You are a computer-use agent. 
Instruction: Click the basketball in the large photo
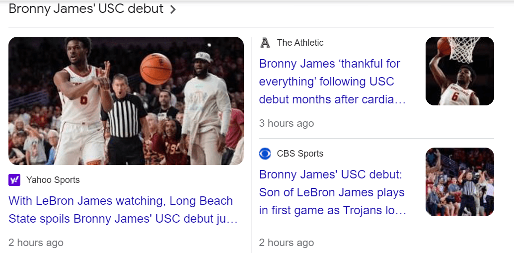(x=155, y=69)
